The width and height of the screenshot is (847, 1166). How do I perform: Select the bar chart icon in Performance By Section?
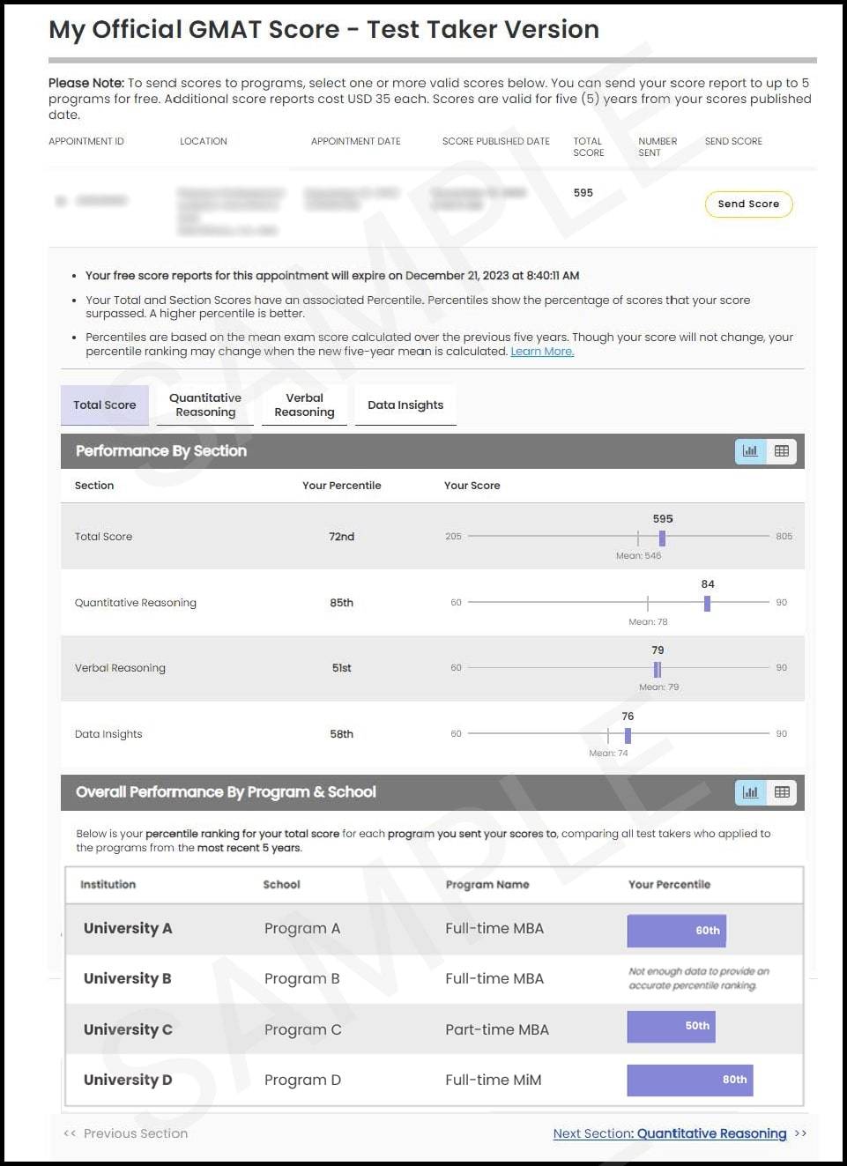749,450
